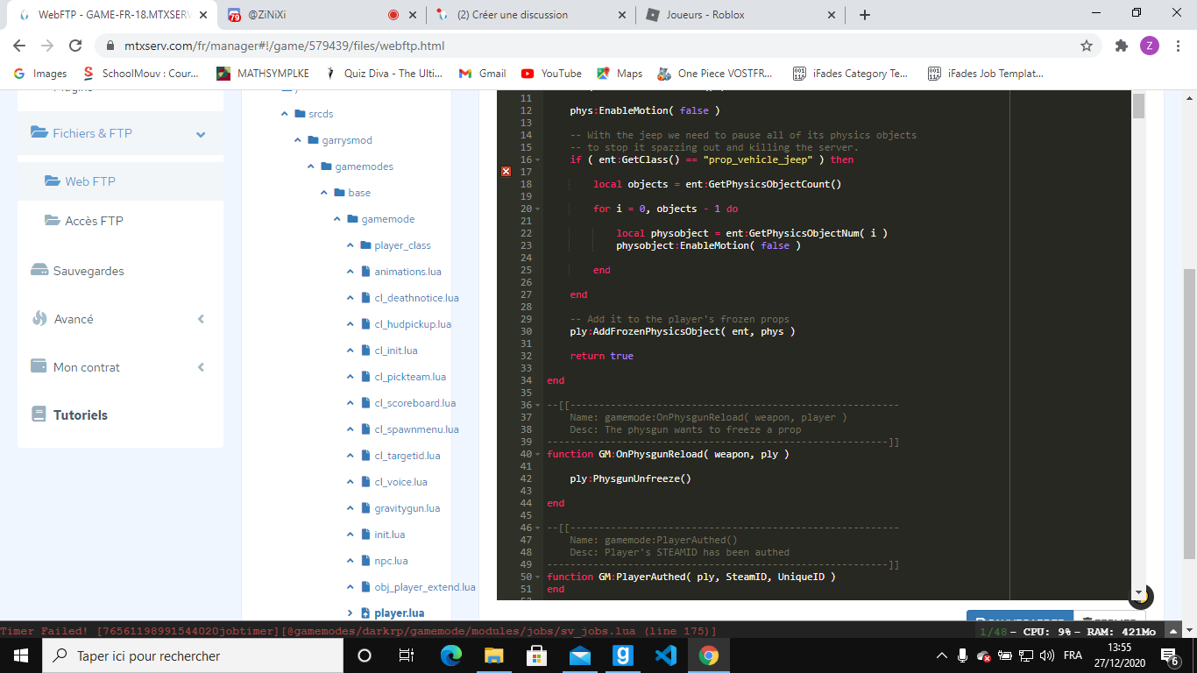Fold the if block at line 16

(x=536, y=159)
